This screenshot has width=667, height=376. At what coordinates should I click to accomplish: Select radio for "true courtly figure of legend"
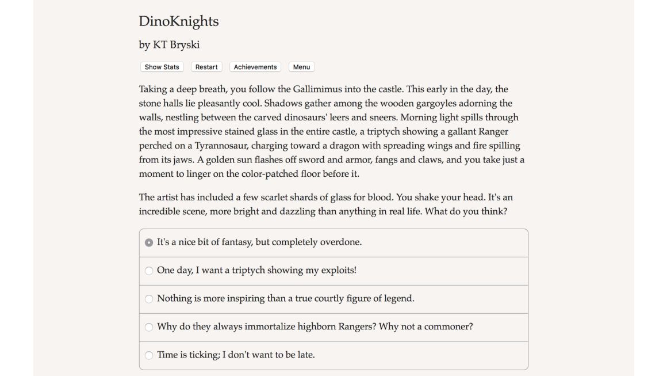click(149, 299)
